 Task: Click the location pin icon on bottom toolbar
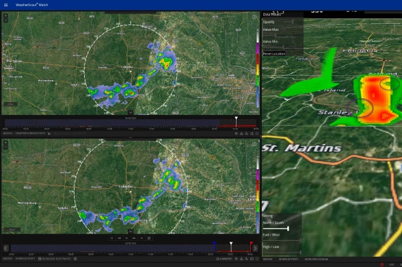coord(236,259)
